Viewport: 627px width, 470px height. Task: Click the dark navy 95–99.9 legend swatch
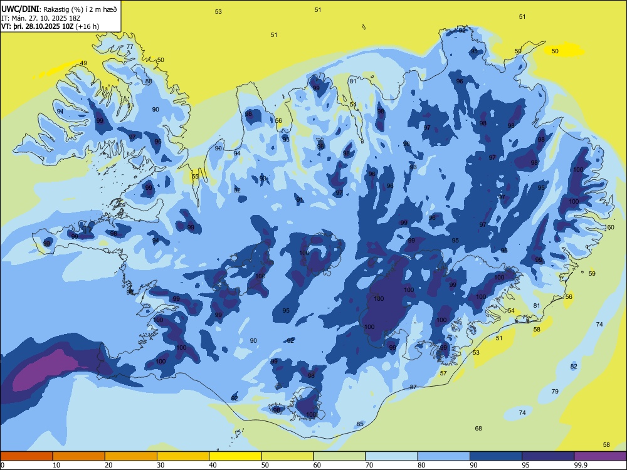pos(548,456)
